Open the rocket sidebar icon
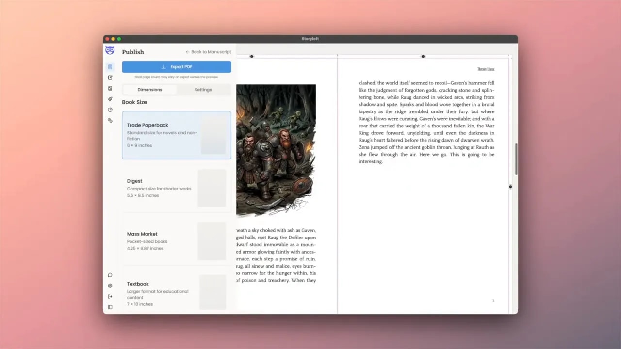Image resolution: width=621 pixels, height=349 pixels. [x=110, y=99]
